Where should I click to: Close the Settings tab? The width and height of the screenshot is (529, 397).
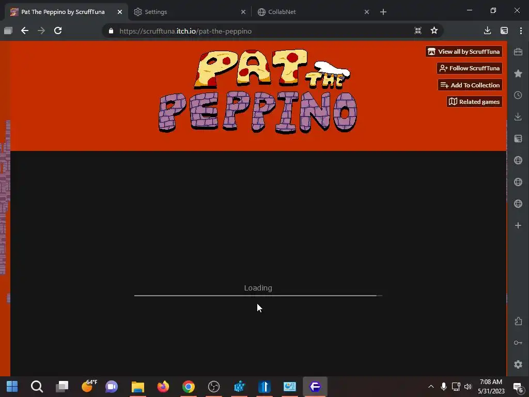point(243,12)
